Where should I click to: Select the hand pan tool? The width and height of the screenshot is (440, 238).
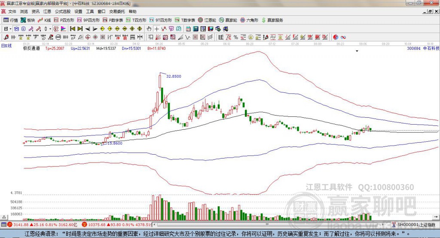click(149, 29)
